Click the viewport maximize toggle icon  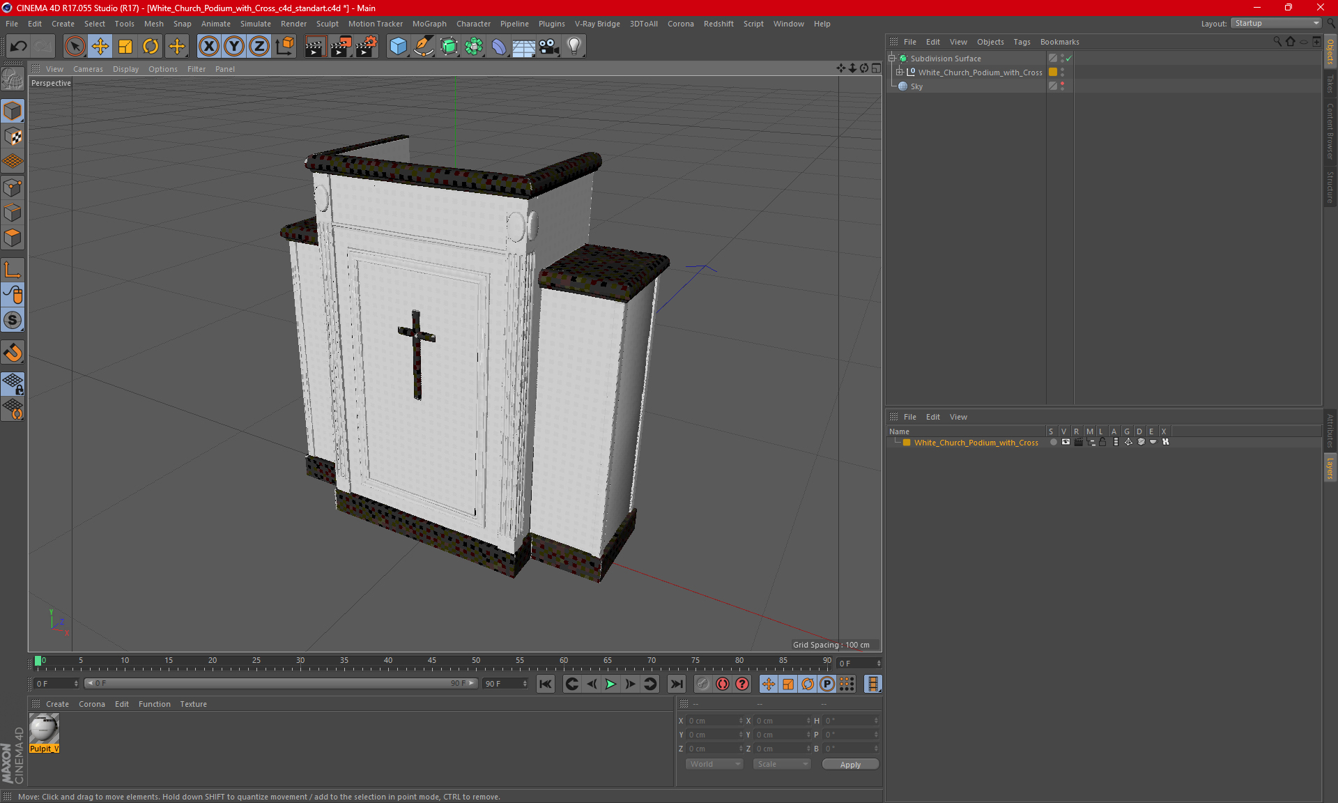pyautogui.click(x=876, y=68)
